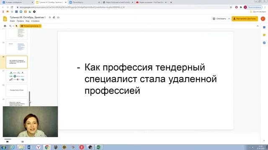Select the cursor pointer tool
Image resolution: width=268 pixels, height=150 pixels.
pyautogui.click(x=17, y=26)
